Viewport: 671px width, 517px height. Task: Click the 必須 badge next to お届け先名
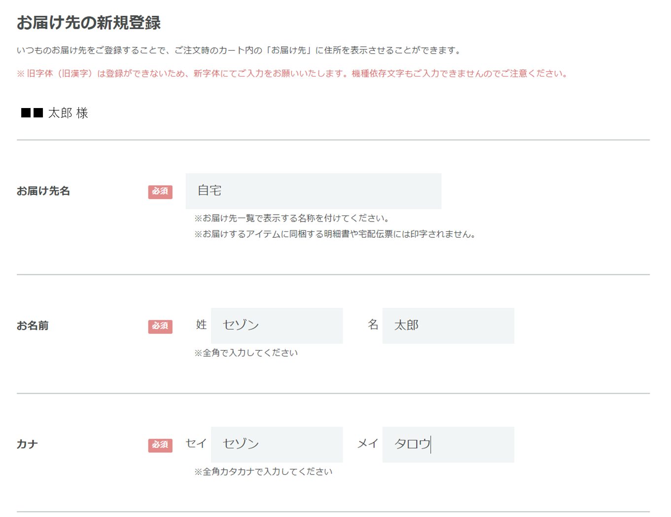[x=160, y=192]
